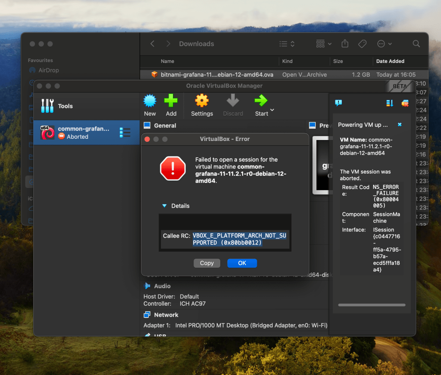
Task: Click the sort notifications icon
Action: tap(390, 103)
